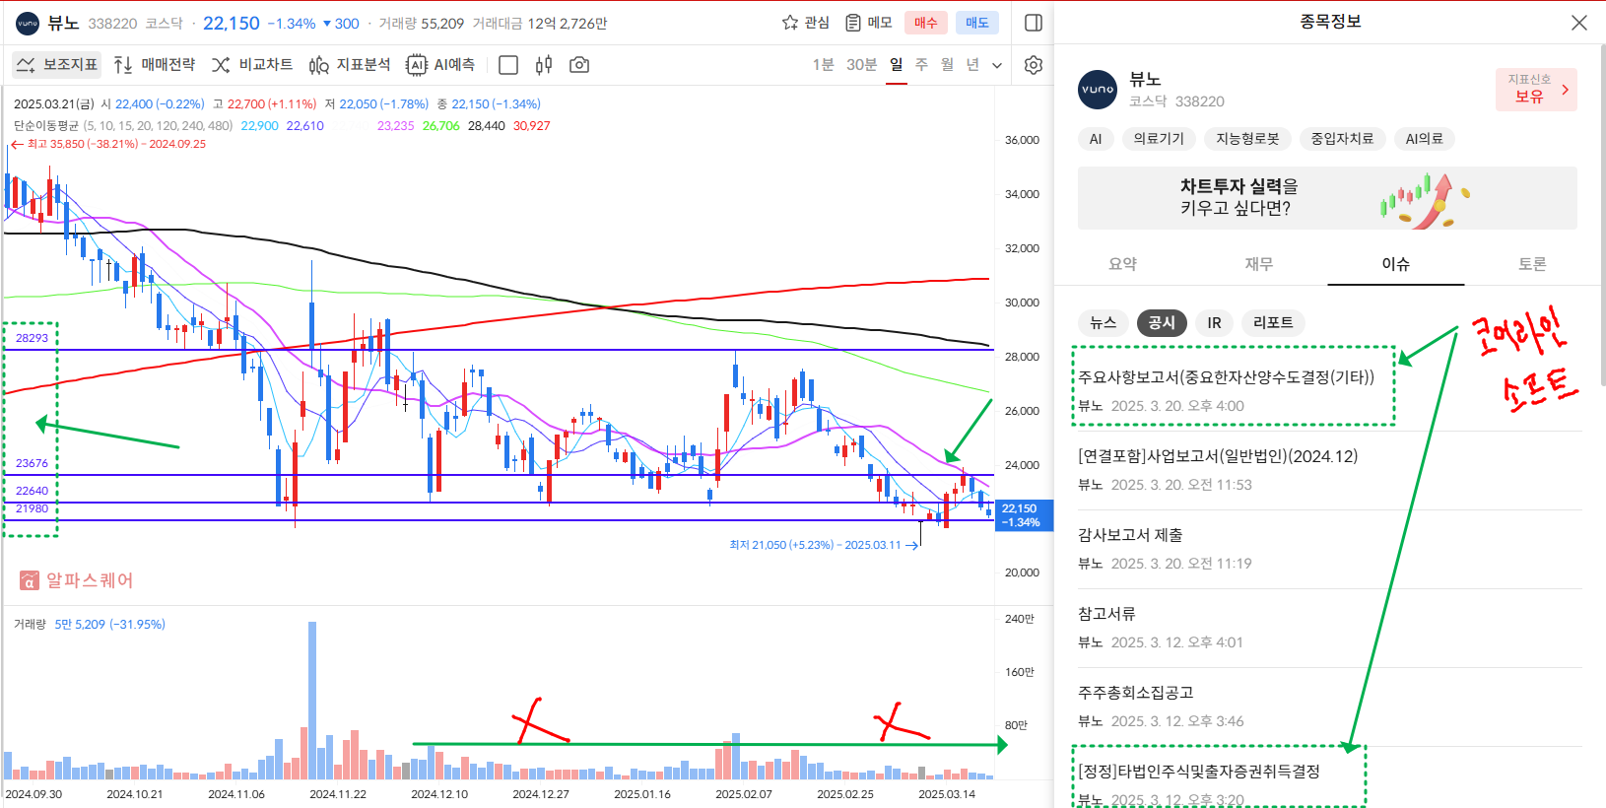
Task: Click the candlestick chart type icon
Action: (x=544, y=65)
